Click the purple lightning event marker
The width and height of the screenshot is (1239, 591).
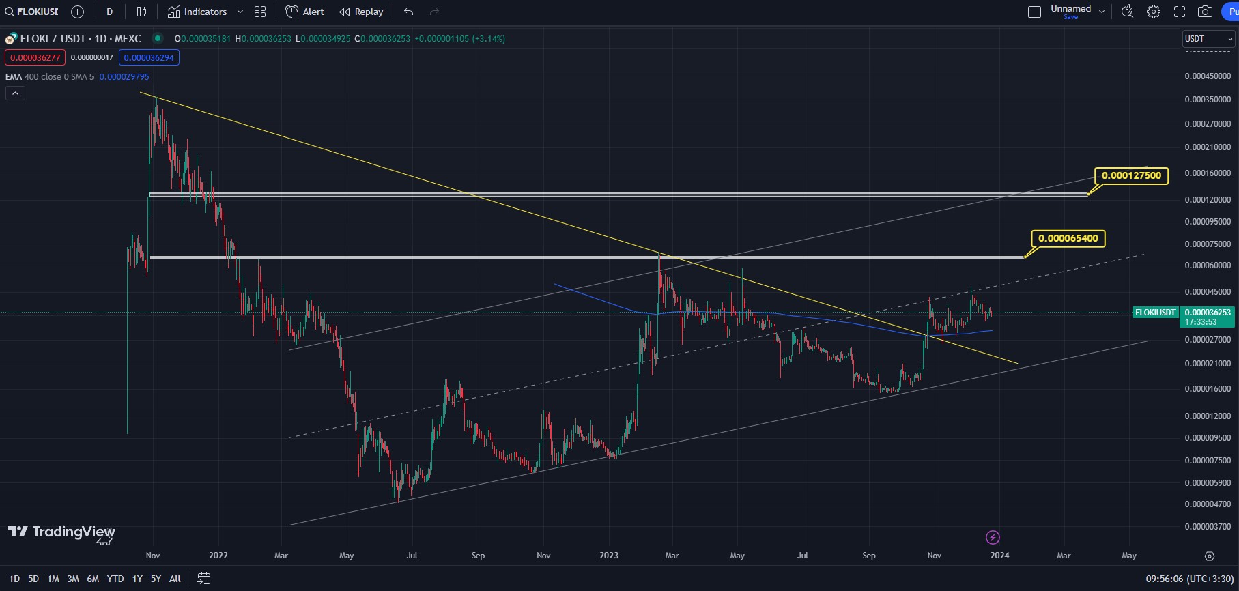pos(993,538)
